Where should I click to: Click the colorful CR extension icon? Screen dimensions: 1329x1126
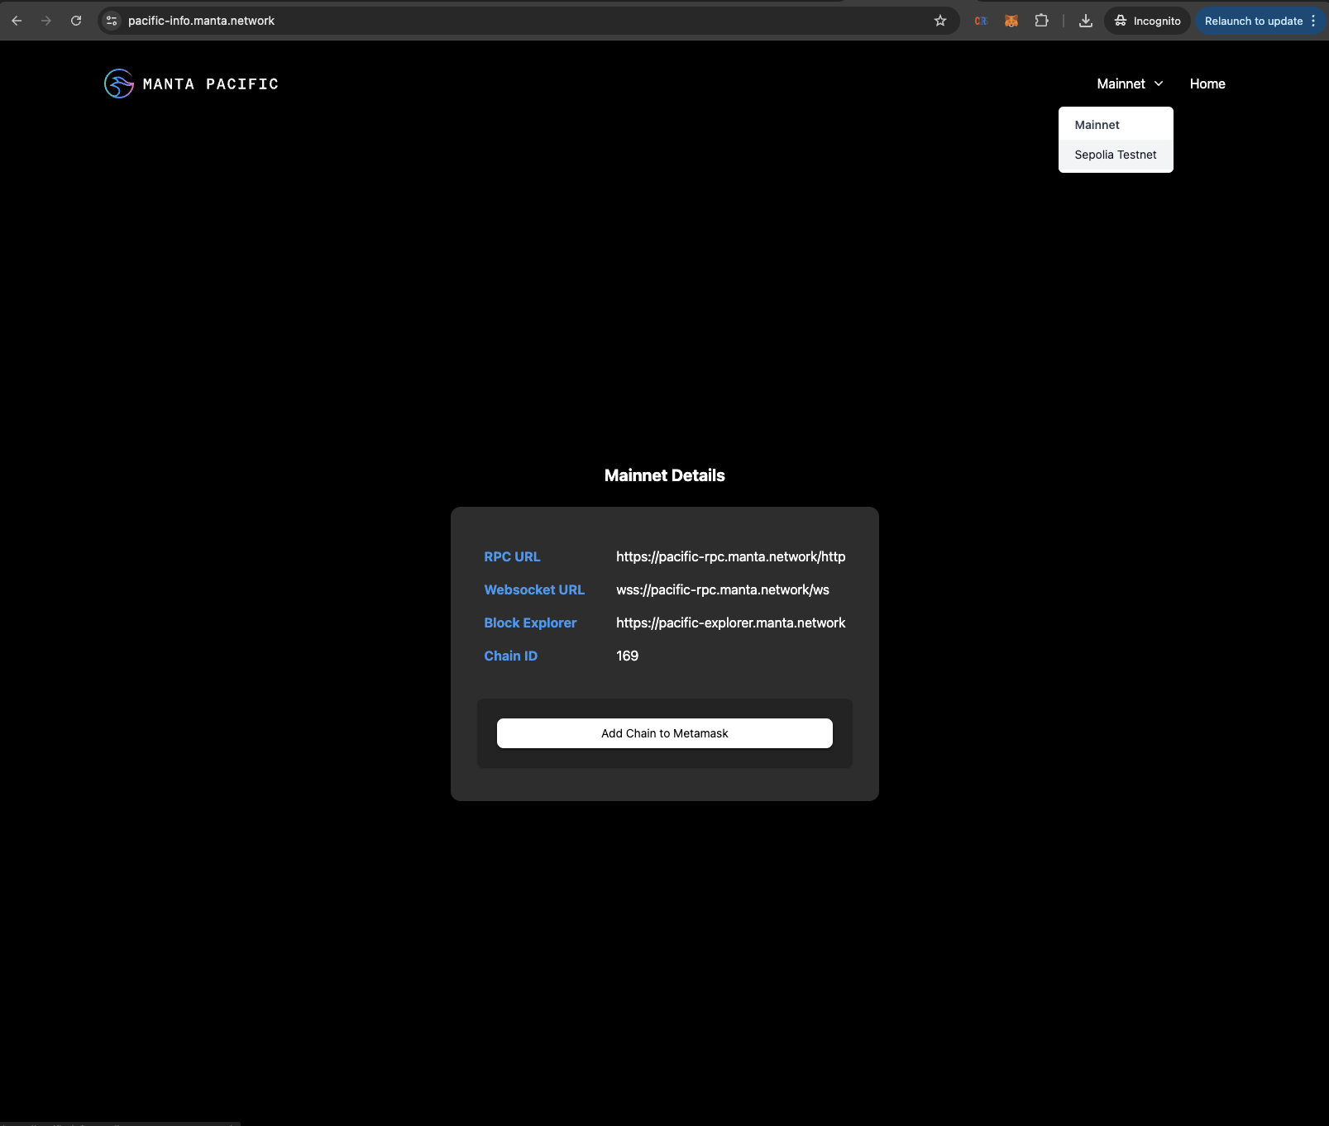tap(981, 21)
